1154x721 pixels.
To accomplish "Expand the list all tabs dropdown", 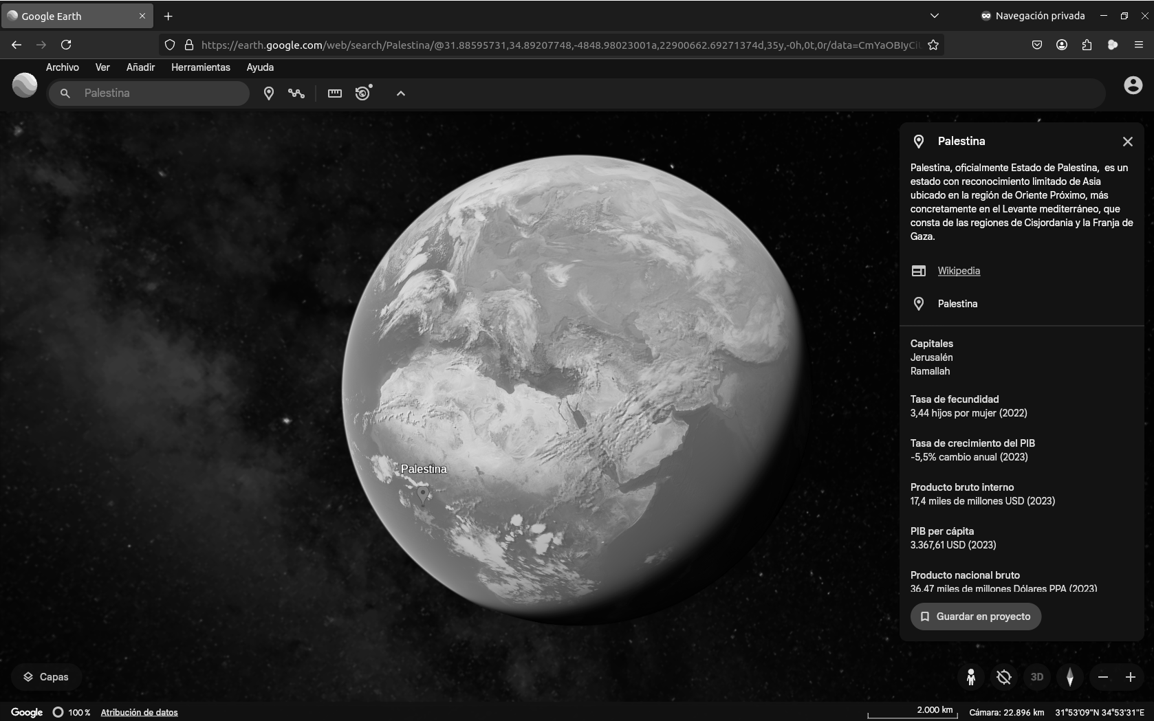I will tap(934, 16).
